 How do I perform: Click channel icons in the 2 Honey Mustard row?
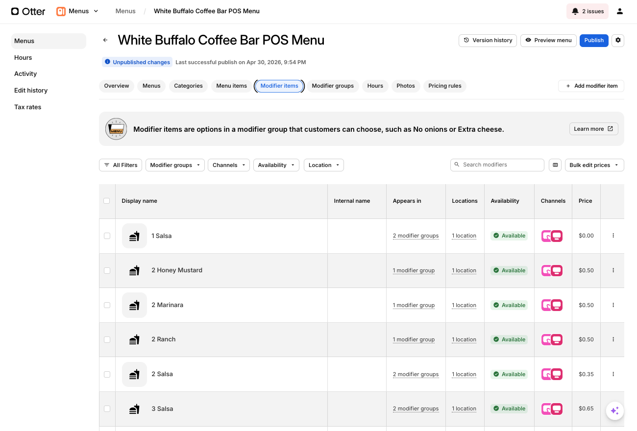(552, 270)
